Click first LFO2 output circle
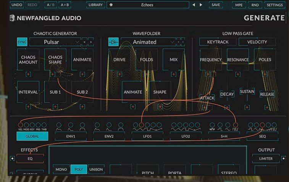This screenshot has height=182, width=289. click(174, 125)
